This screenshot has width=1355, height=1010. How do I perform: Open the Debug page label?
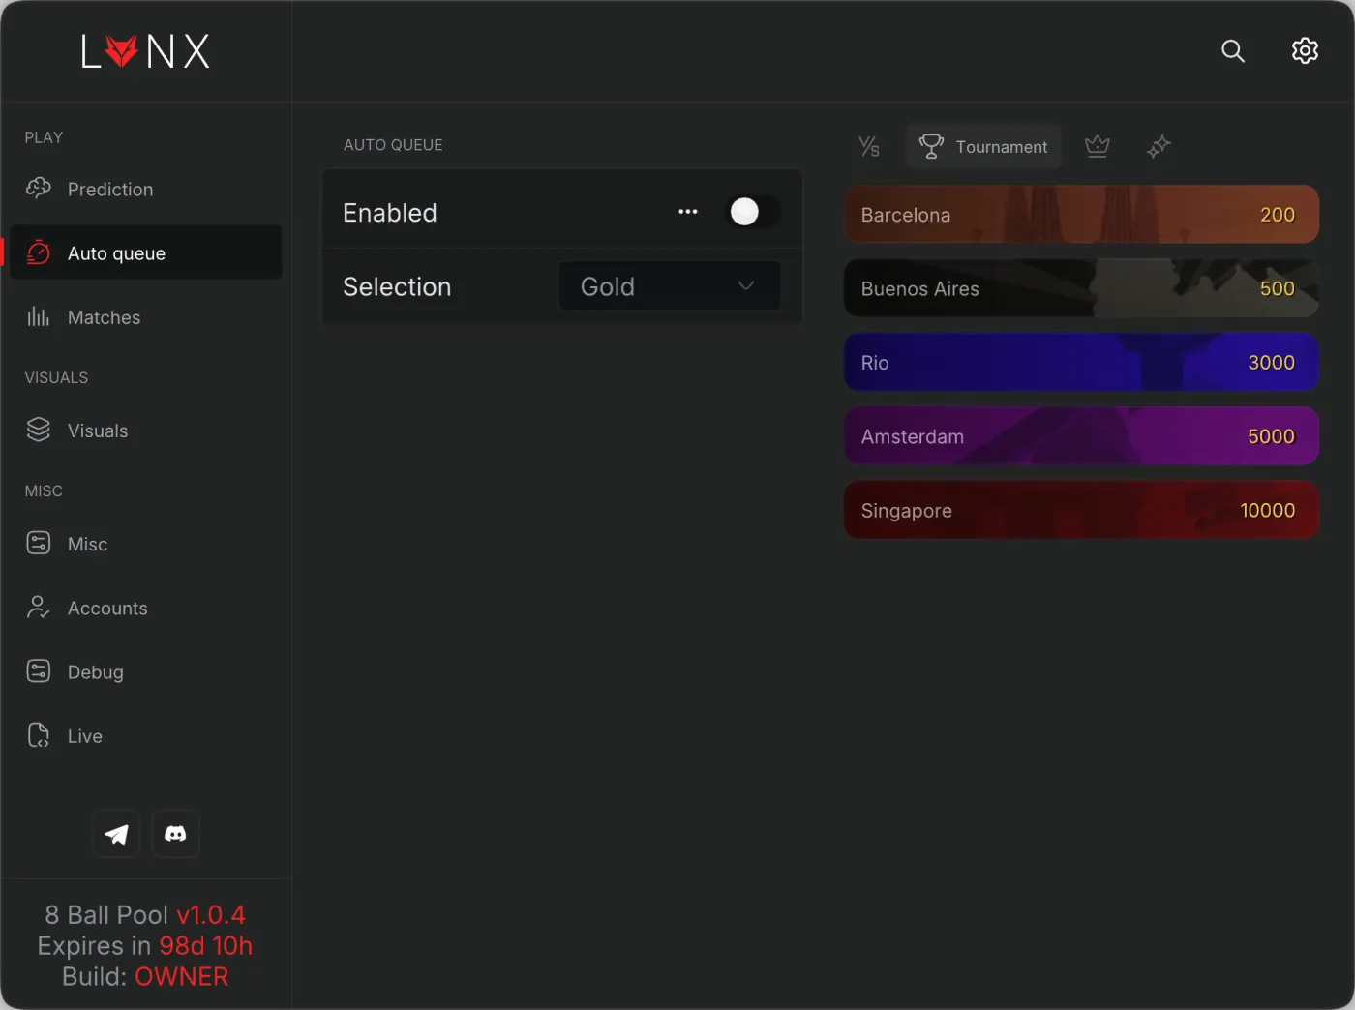pyautogui.click(x=95, y=672)
